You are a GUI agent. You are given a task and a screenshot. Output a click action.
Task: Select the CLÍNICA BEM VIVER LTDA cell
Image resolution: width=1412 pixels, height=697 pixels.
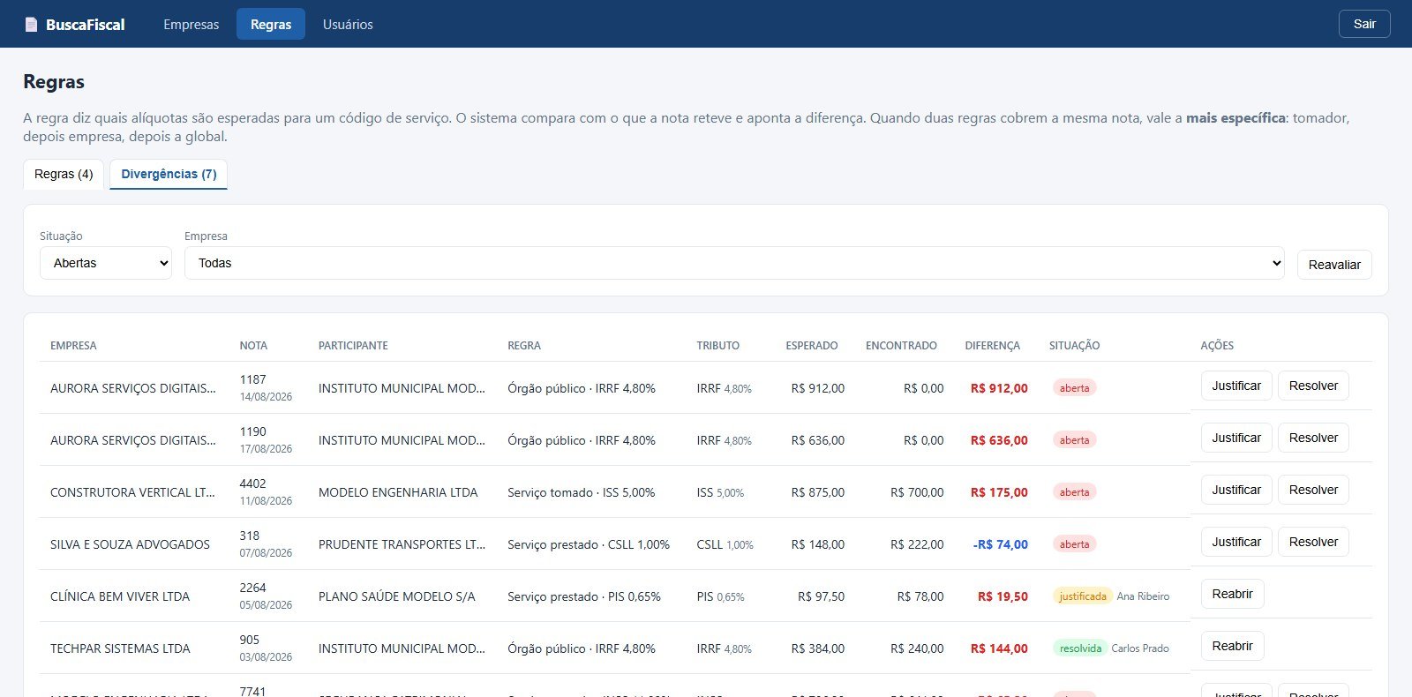pyautogui.click(x=120, y=596)
